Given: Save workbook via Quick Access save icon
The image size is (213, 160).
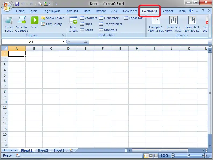Looking at the screenshot, I should point(17,4).
